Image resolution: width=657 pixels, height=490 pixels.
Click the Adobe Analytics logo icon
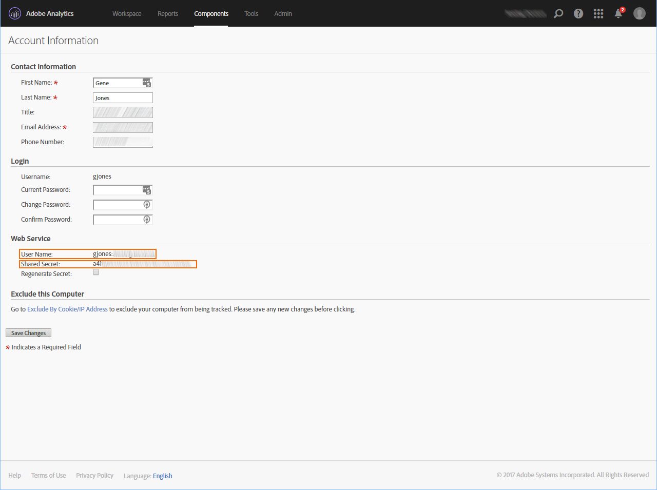[x=15, y=14]
